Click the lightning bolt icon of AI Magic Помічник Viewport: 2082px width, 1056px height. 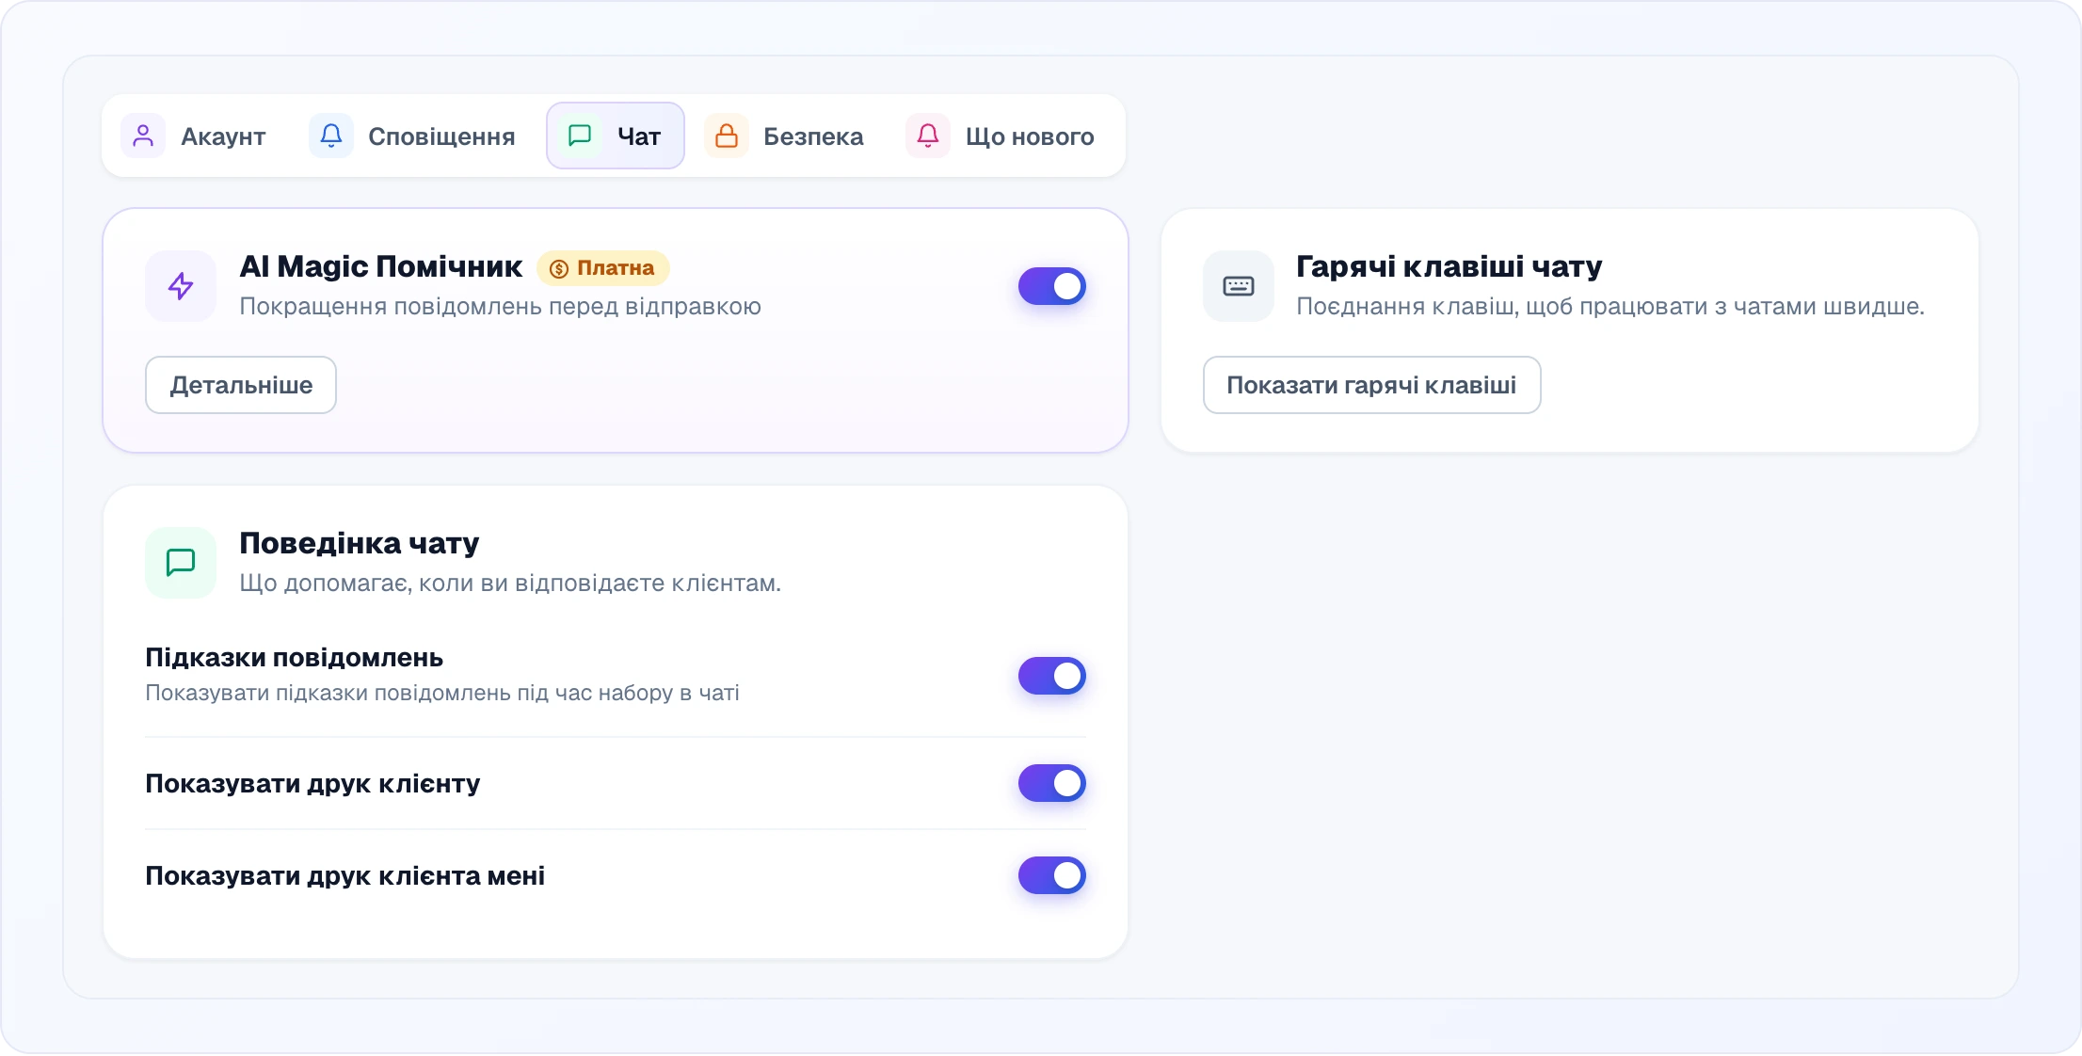[181, 286]
